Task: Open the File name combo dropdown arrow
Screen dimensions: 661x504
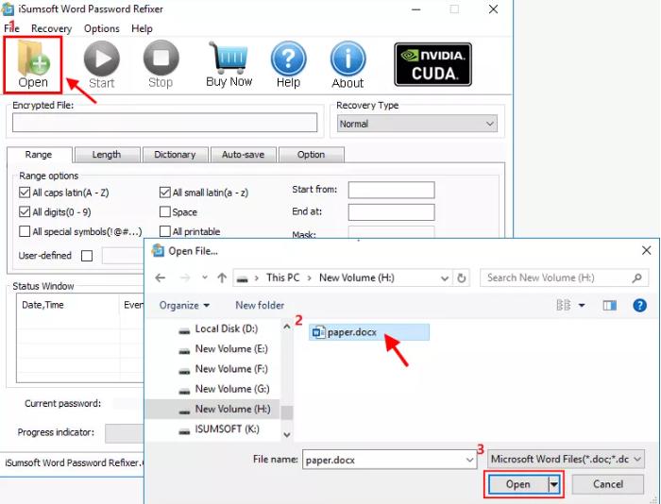Action: coord(470,460)
